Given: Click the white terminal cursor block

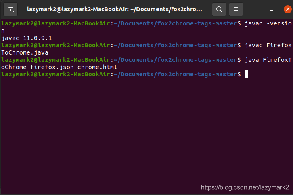Looking at the screenshot, I should [246, 74].
